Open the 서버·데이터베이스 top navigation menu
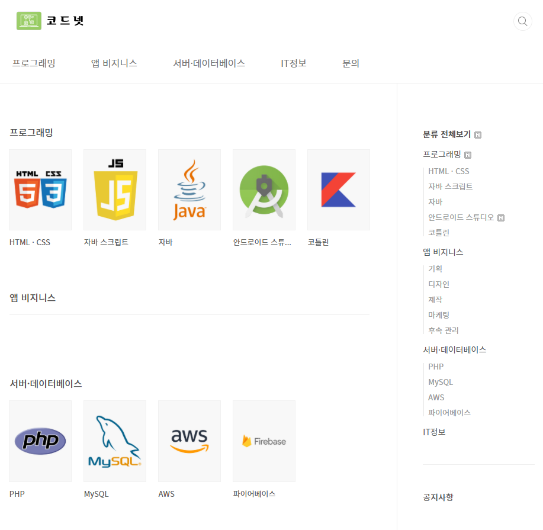The height and width of the screenshot is (530, 543). coord(209,63)
